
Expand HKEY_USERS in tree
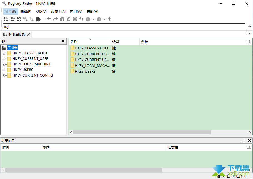tap(4, 70)
